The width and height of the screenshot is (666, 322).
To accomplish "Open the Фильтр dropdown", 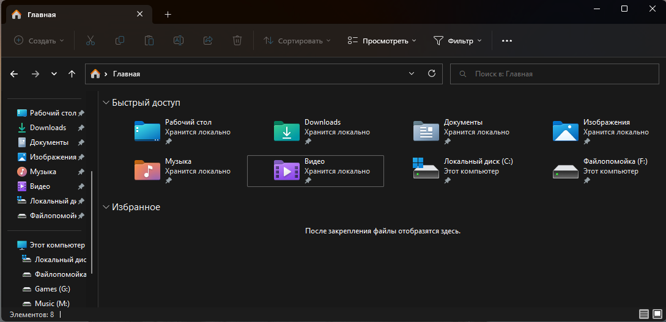I will (457, 41).
